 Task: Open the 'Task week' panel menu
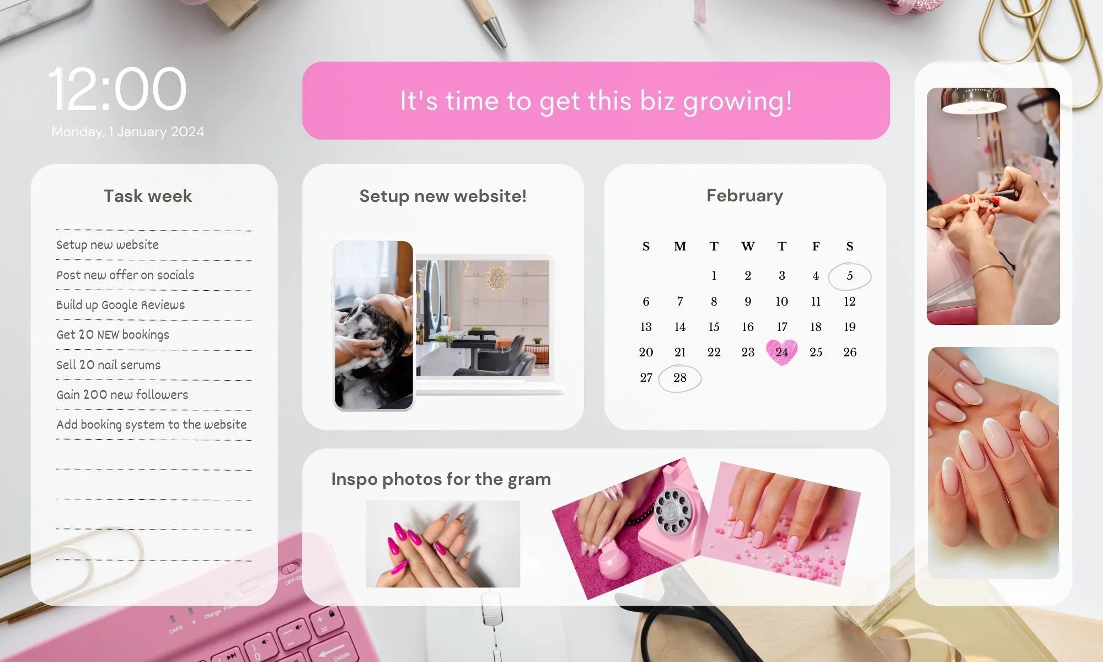147,195
